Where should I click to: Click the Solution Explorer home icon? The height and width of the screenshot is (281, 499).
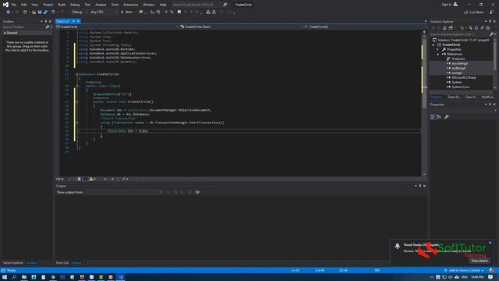tap(444, 28)
